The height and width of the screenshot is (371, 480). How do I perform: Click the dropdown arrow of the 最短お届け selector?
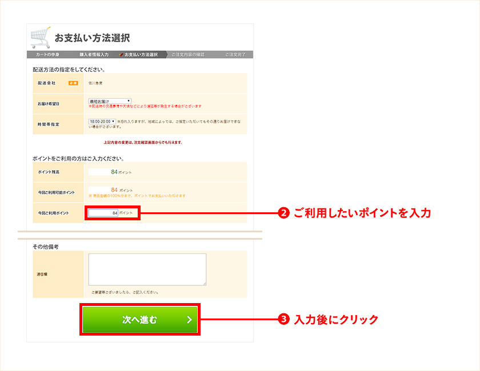click(x=129, y=100)
